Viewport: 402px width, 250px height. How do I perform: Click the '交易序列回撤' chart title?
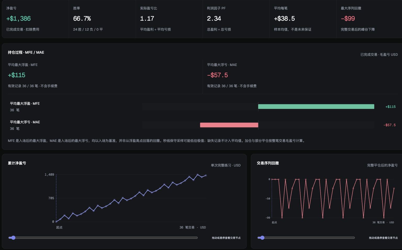point(268,163)
